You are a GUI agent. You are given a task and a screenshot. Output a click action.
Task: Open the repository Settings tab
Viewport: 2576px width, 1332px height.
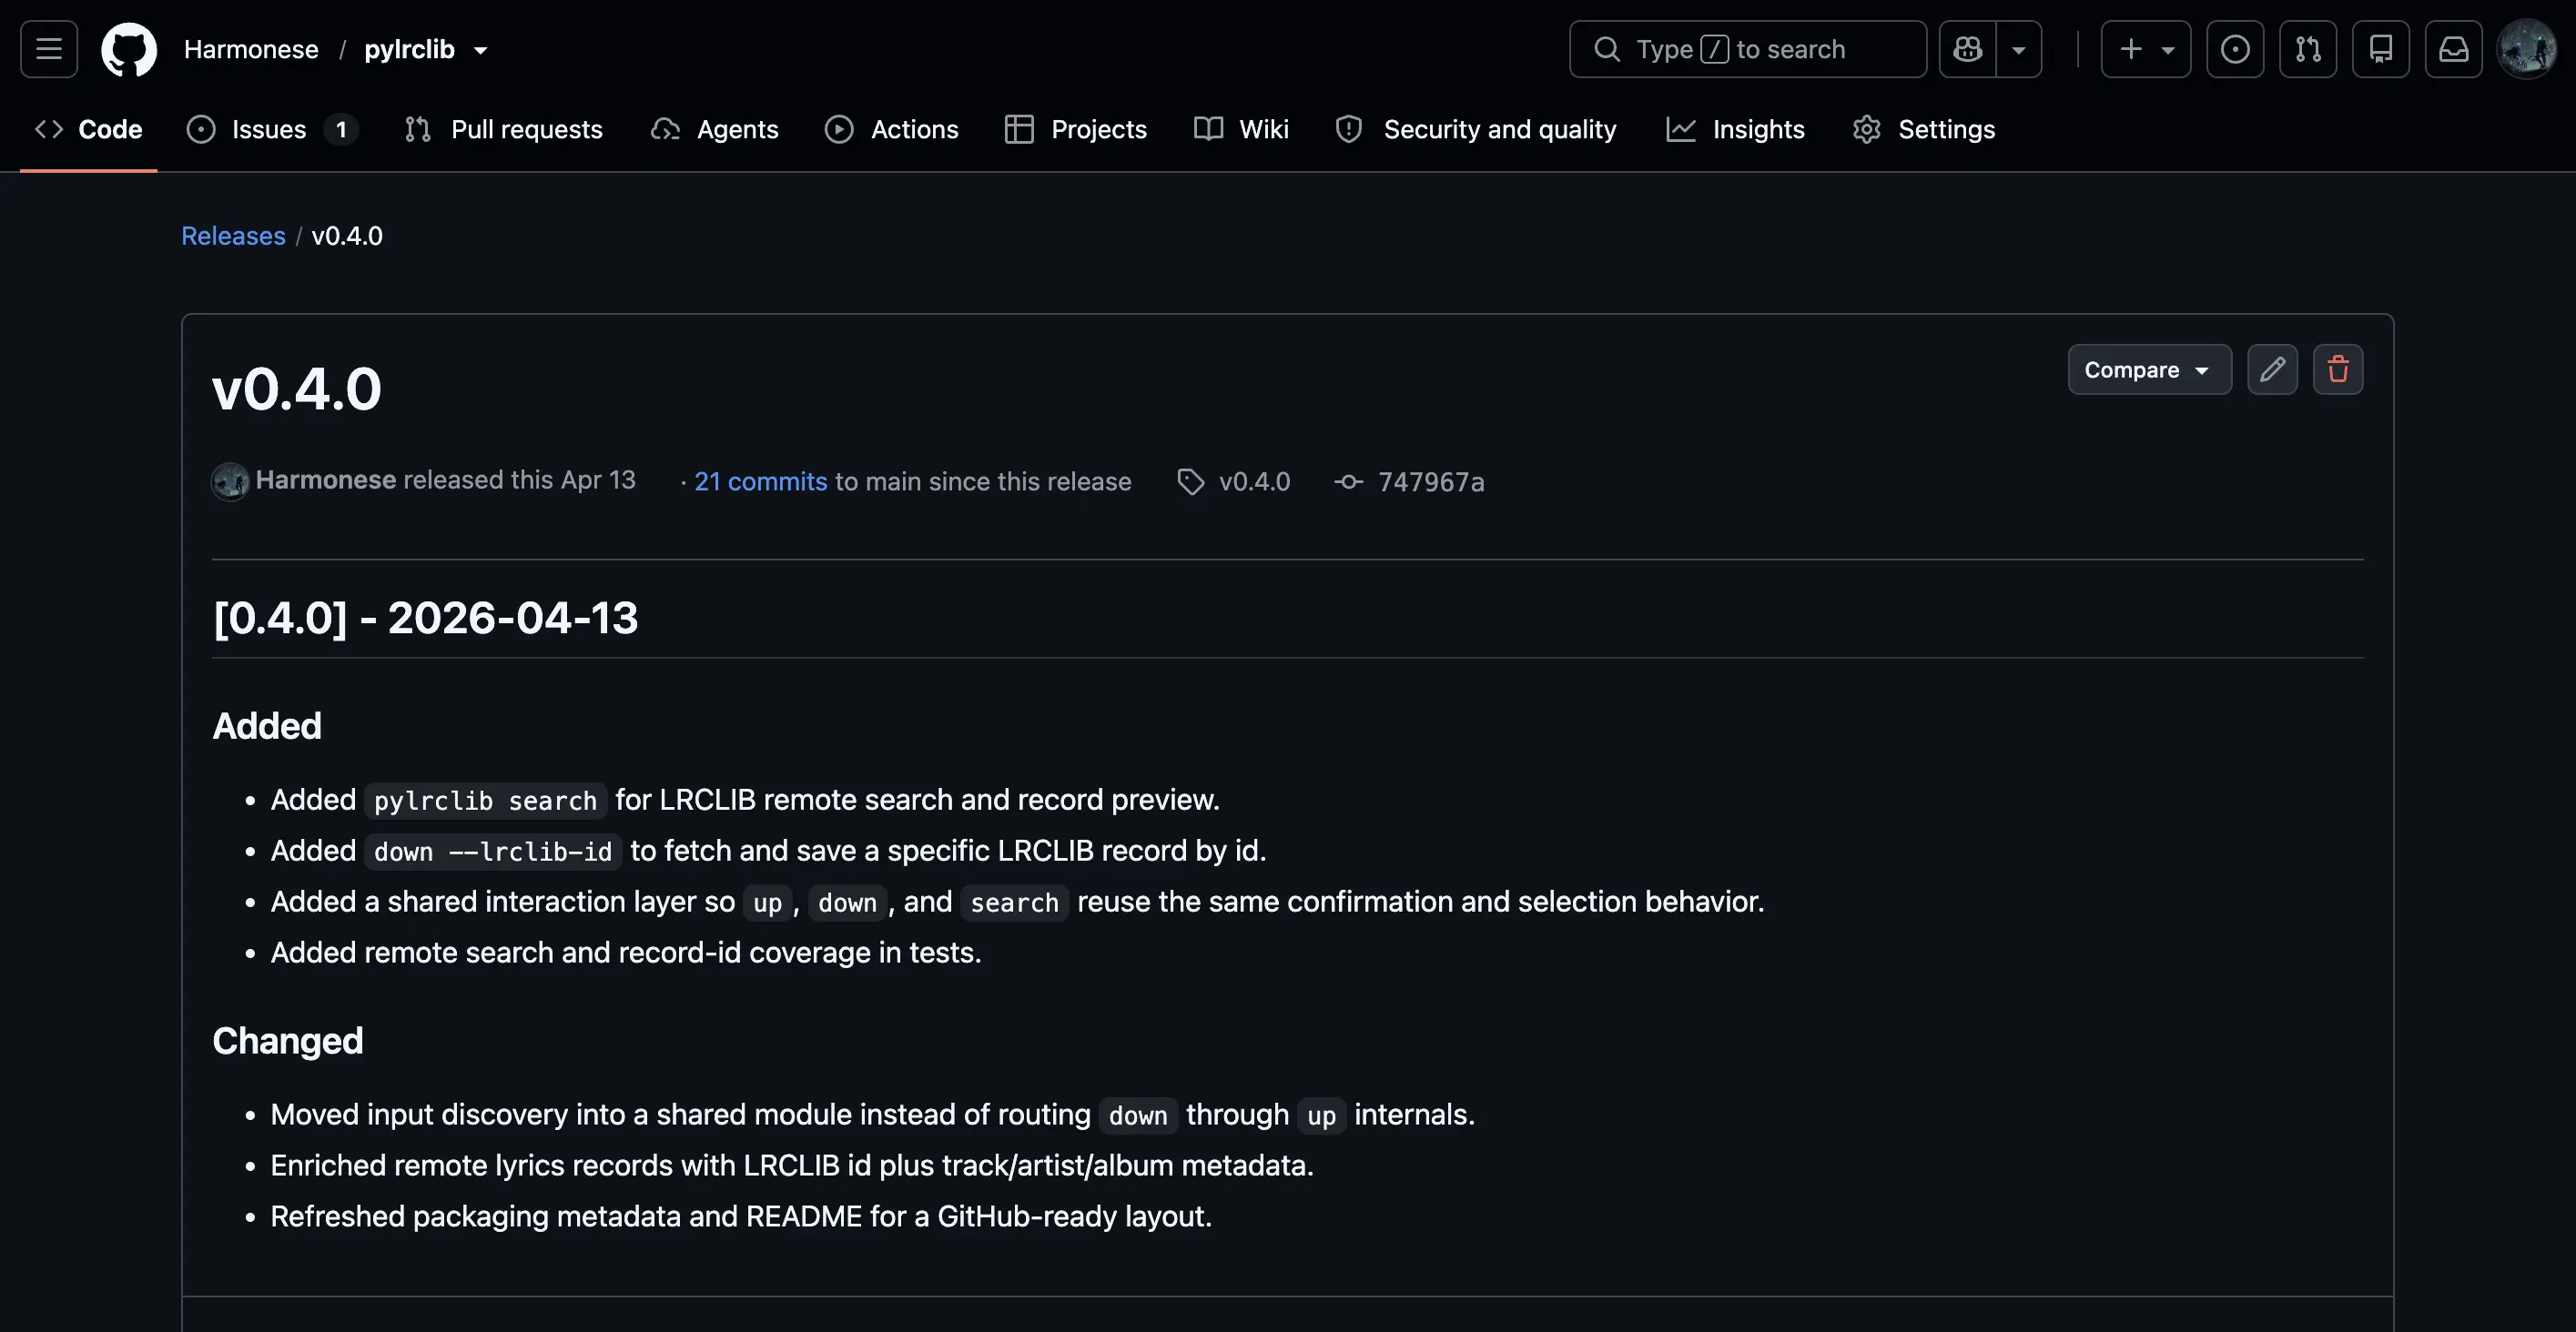[x=1924, y=129]
